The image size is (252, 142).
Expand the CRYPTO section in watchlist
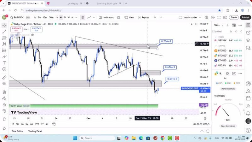(x=216, y=46)
